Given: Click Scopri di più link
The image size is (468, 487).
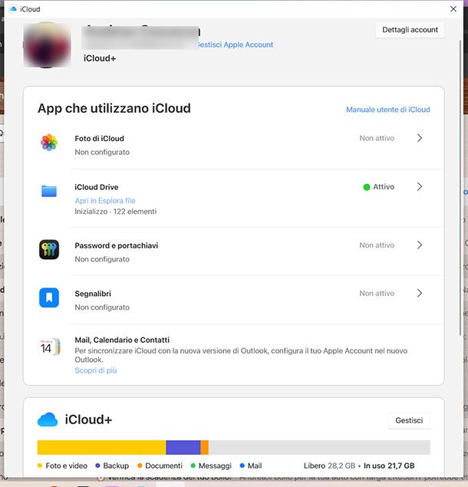Looking at the screenshot, I should click(x=96, y=370).
